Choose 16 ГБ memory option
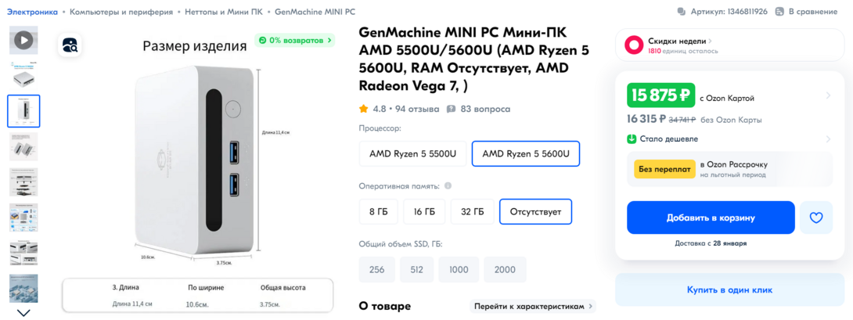Viewport: 853px width, 320px height. click(x=424, y=211)
